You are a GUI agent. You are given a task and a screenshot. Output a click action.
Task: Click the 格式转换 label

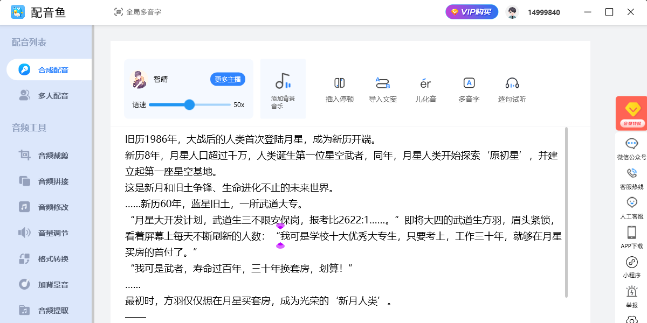tap(53, 259)
